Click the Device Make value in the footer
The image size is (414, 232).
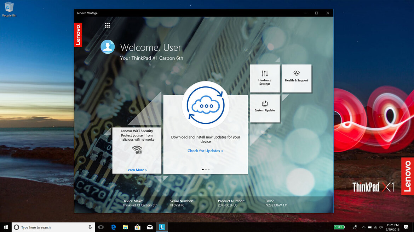point(140,205)
